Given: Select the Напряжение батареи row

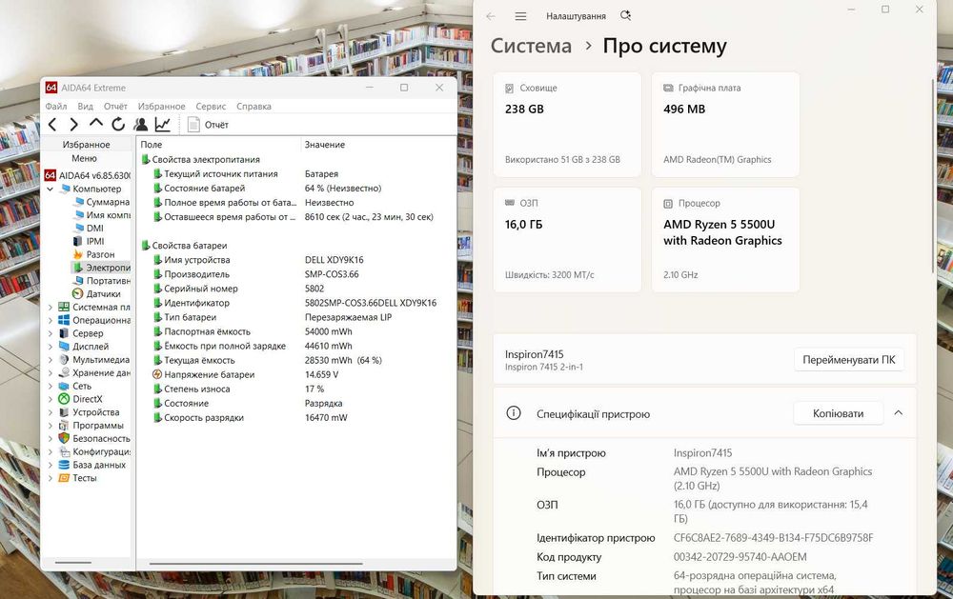Looking at the screenshot, I should [x=297, y=375].
